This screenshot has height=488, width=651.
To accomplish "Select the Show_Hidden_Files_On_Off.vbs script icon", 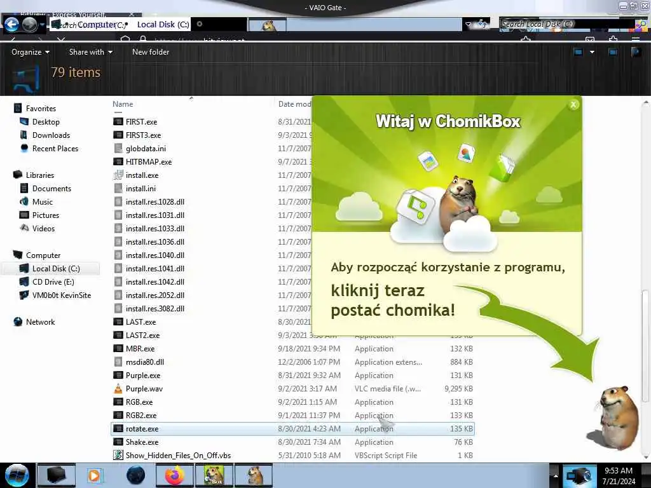I will [x=118, y=455].
